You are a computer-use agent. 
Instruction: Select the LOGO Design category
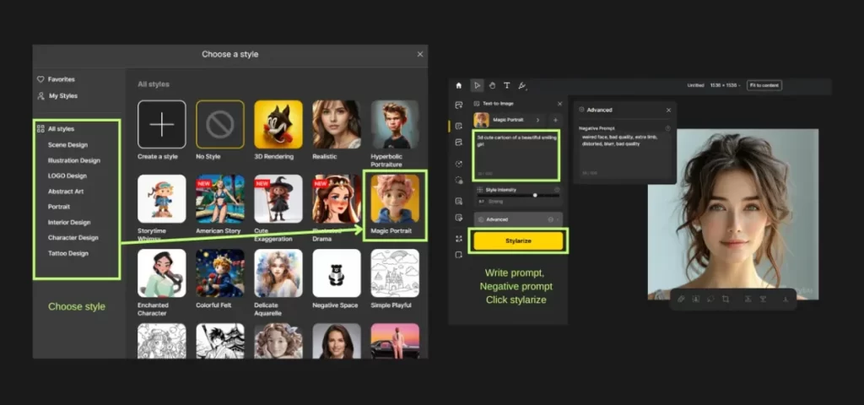point(67,175)
